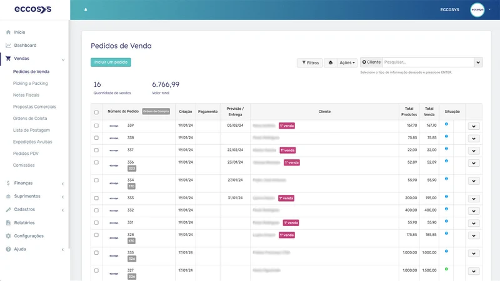Screen dimensions: 500x281
Task: Open the Eccosys user avatar
Action: pyautogui.click(x=477, y=9)
